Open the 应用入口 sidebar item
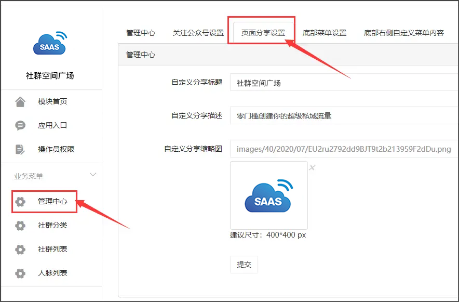 (51, 125)
